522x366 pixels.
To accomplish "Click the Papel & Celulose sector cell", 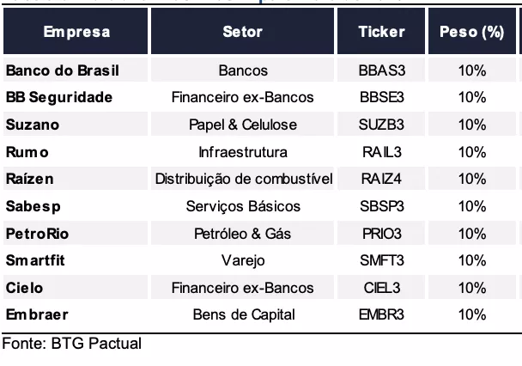I will click(243, 125).
